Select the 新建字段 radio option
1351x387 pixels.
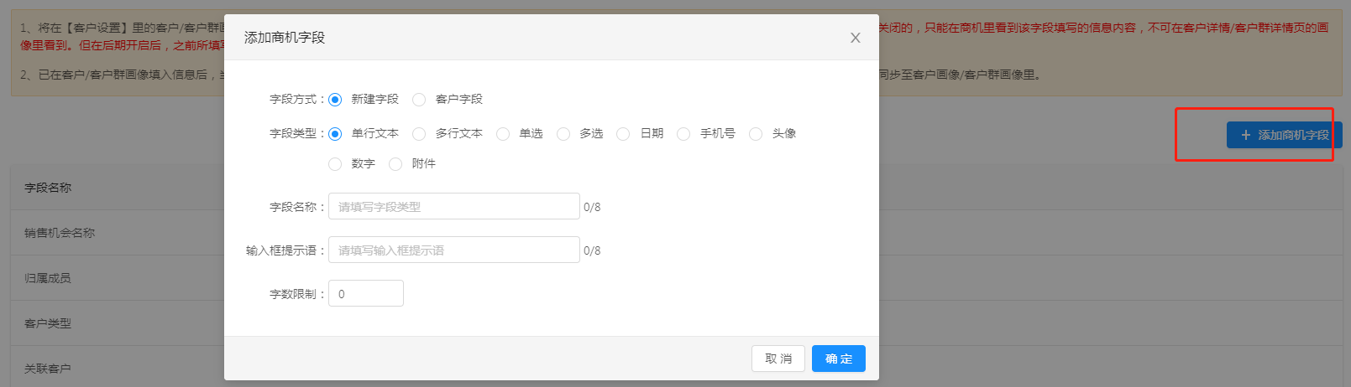(336, 100)
